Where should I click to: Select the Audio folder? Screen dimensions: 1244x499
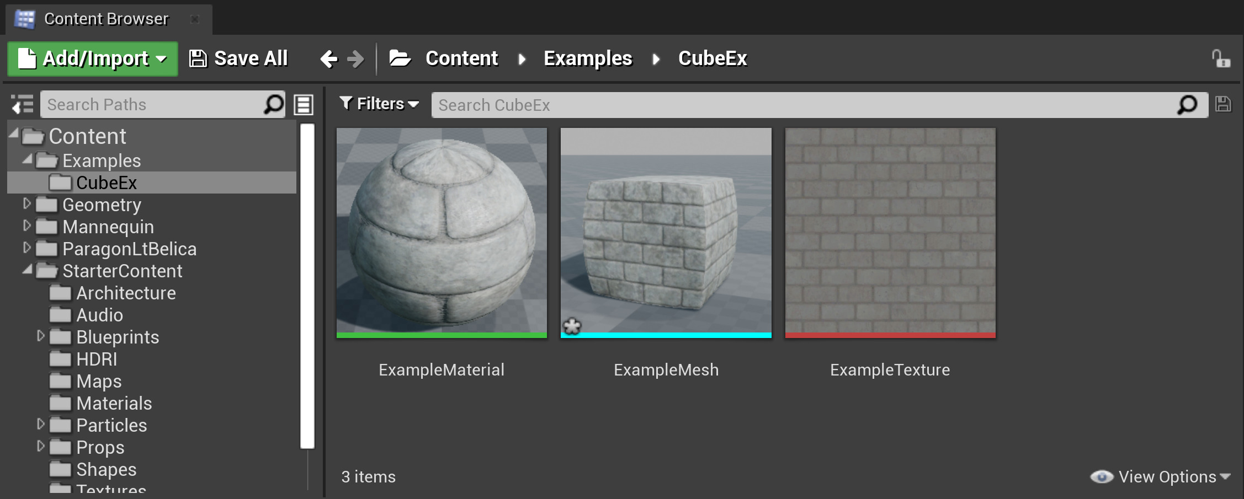[x=152, y=315]
